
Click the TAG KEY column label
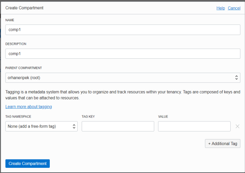(88, 117)
